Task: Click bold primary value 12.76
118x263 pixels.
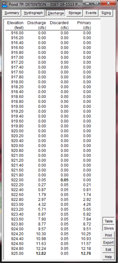Action: pos(86,253)
